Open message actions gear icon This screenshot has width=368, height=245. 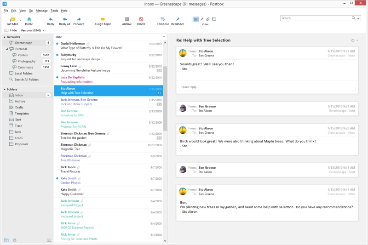pyautogui.click(x=353, y=40)
